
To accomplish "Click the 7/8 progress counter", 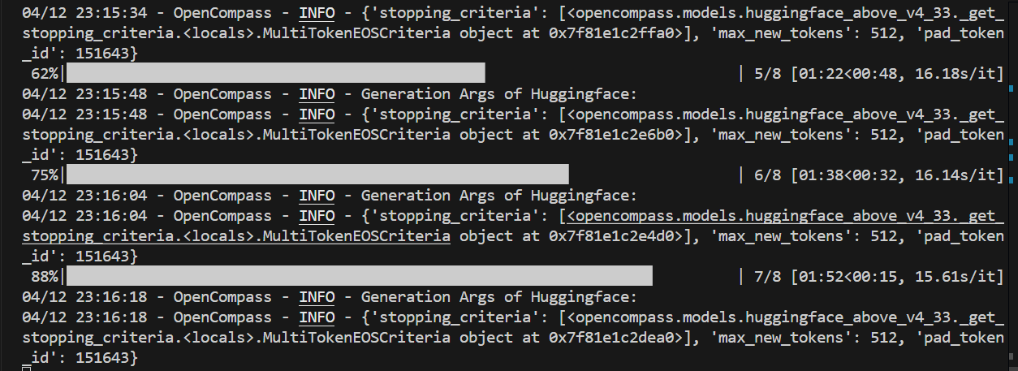I will tap(768, 277).
